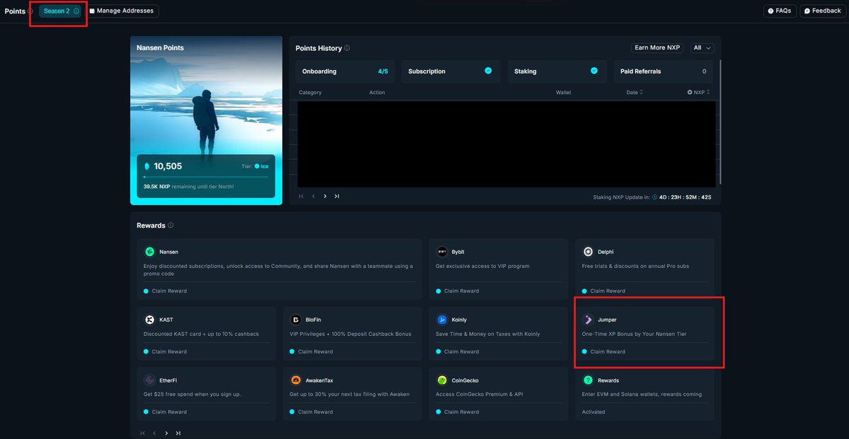
Task: Claim the AwakenTax reward
Action: point(311,412)
